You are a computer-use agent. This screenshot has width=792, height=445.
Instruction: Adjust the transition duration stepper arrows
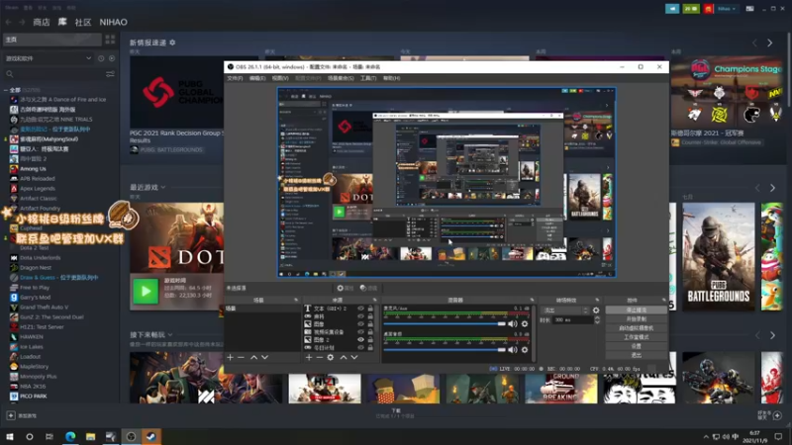(597, 319)
